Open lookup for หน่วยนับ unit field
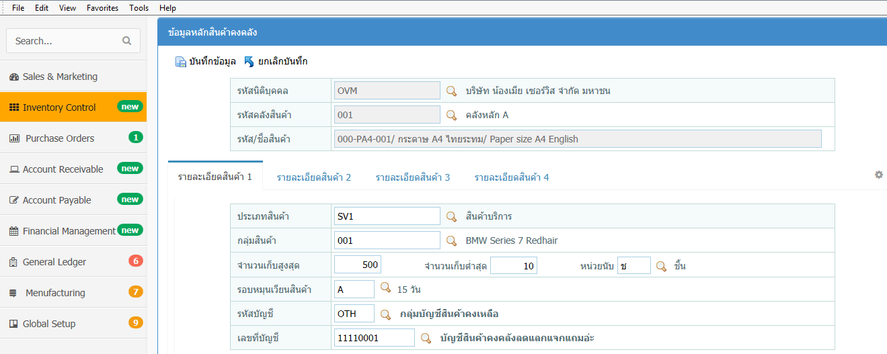 click(x=662, y=266)
